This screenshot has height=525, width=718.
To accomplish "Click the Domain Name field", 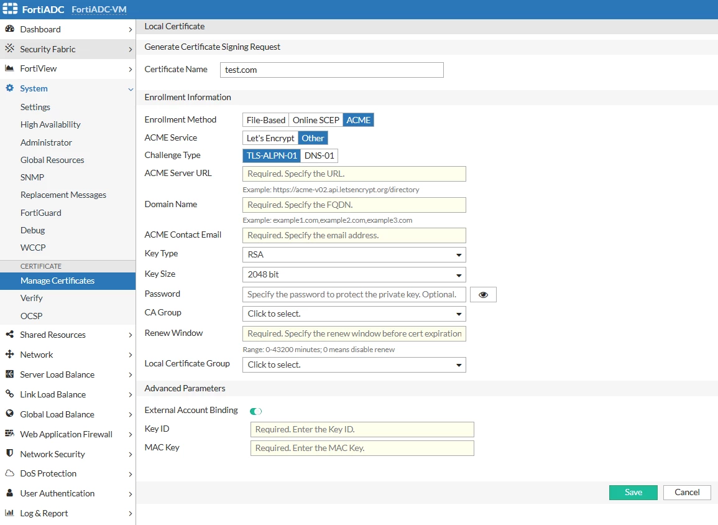I will 354,205.
